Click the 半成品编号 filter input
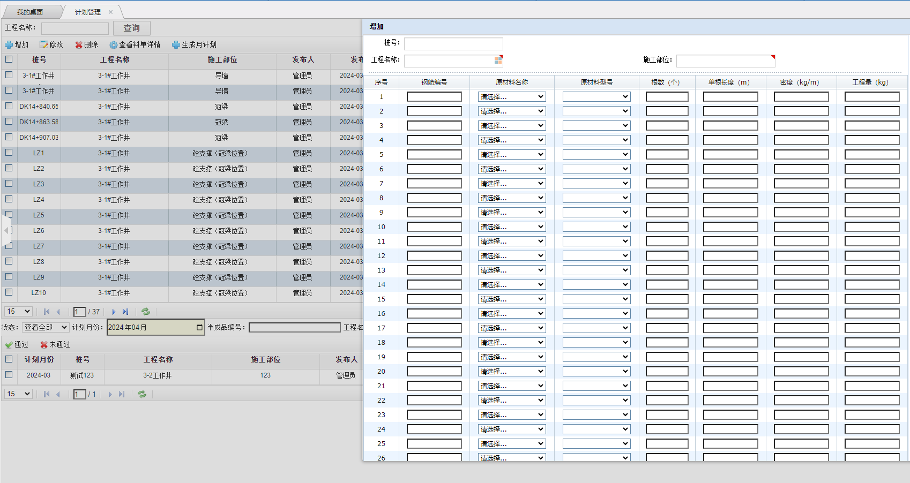This screenshot has height=483, width=910. [x=295, y=327]
